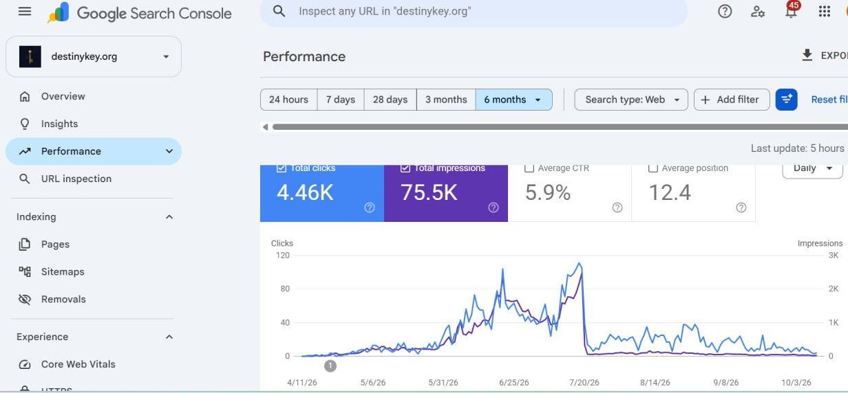Click the horizontal scrollbar under filter bar

tap(560, 126)
